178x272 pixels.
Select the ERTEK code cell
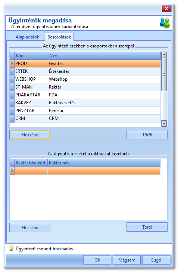[x=31, y=71]
